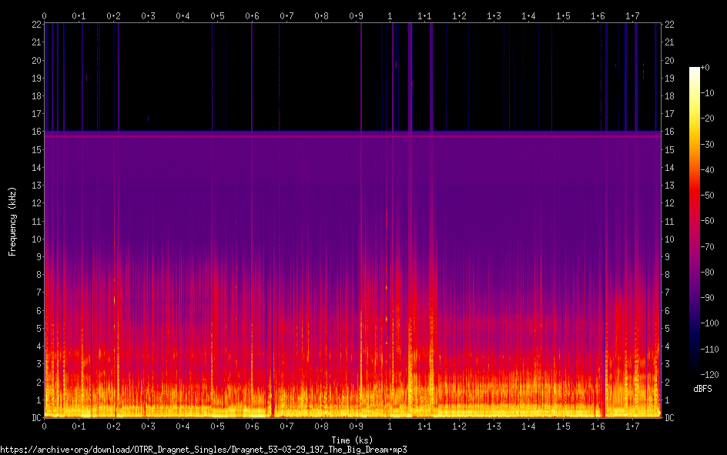Click the 0 time marker on bottom axis
Screen dimensions: 727x455
coord(45,426)
